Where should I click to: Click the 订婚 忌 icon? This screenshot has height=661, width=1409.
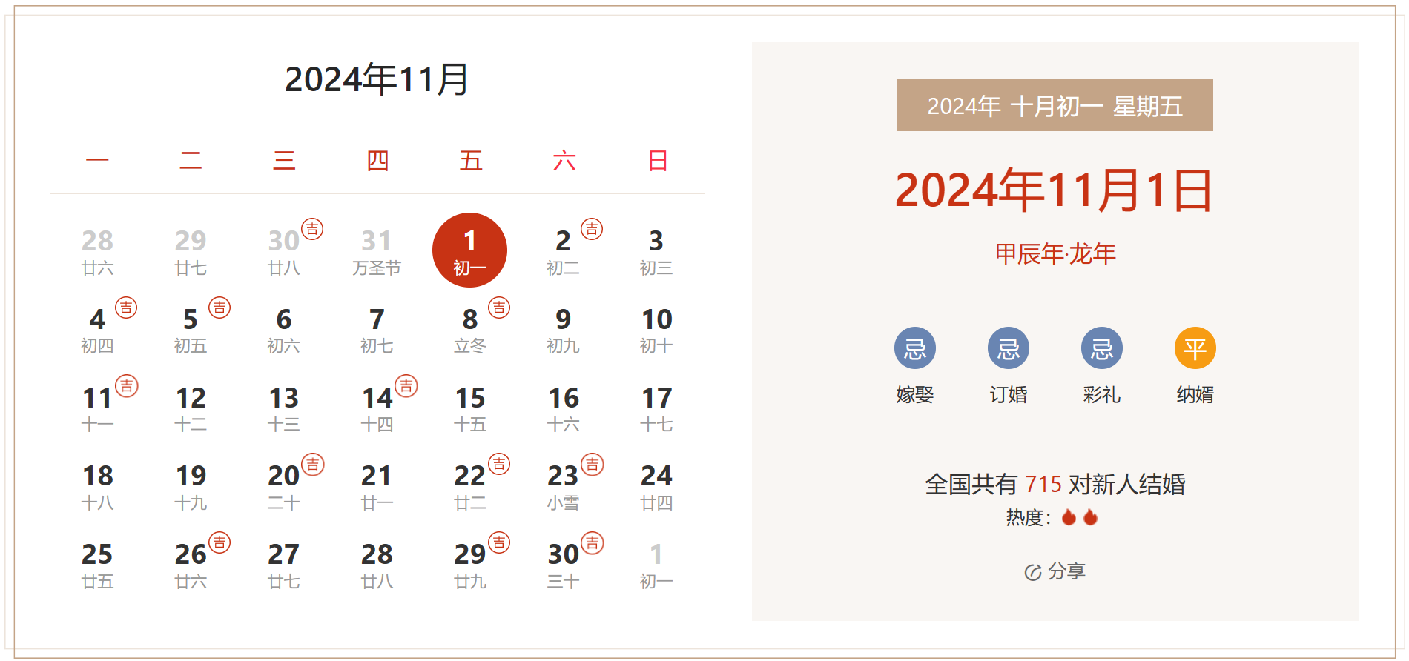(1009, 348)
